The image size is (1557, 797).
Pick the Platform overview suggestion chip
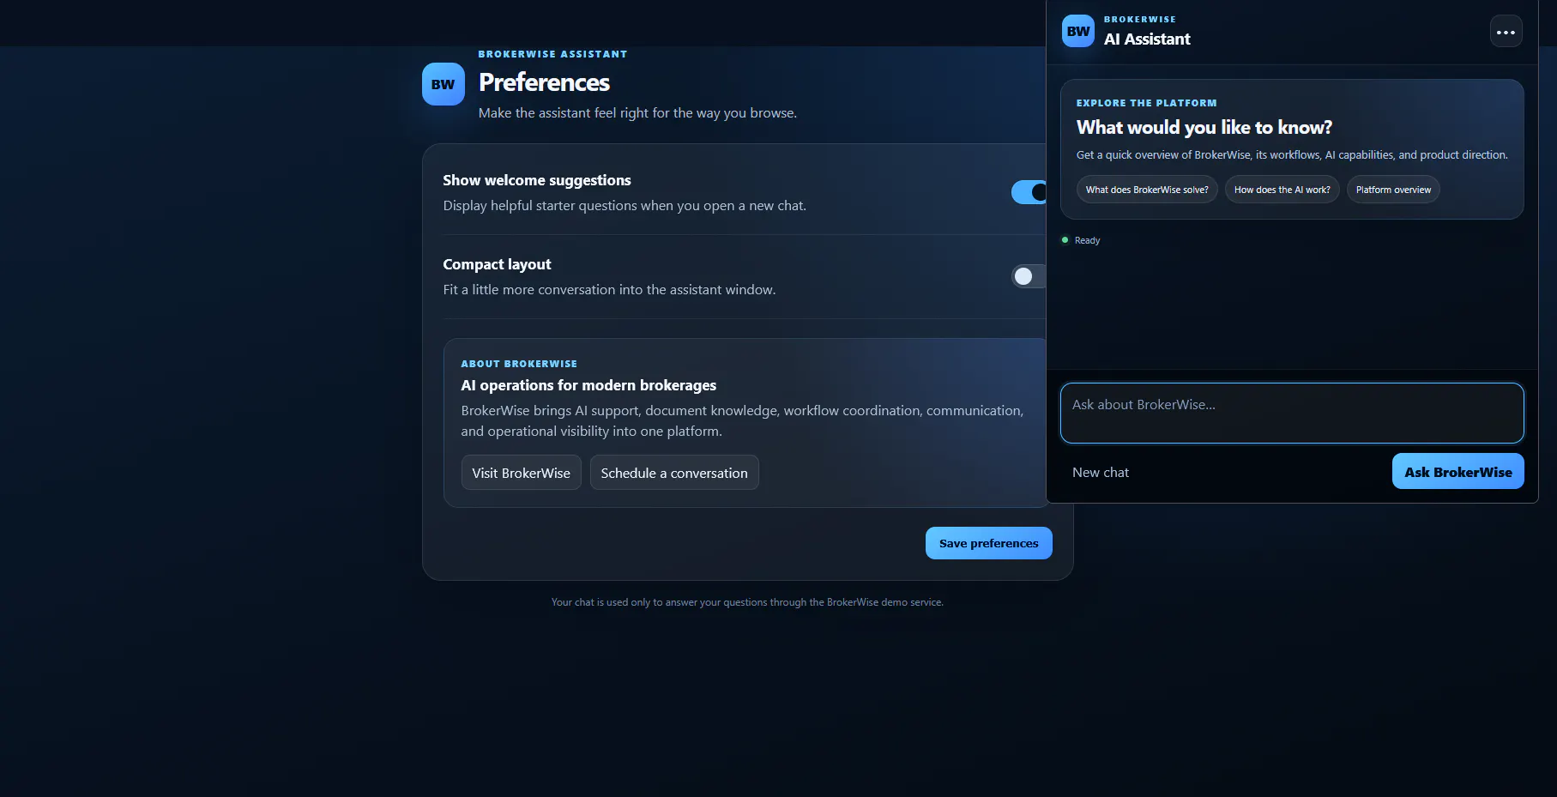coord(1393,190)
